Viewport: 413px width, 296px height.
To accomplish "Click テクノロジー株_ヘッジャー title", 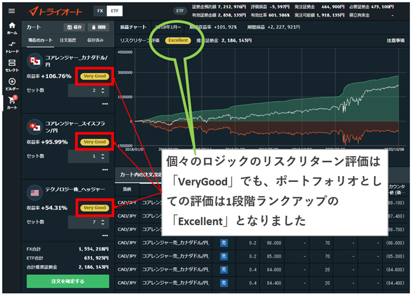I will pyautogui.click(x=75, y=189).
